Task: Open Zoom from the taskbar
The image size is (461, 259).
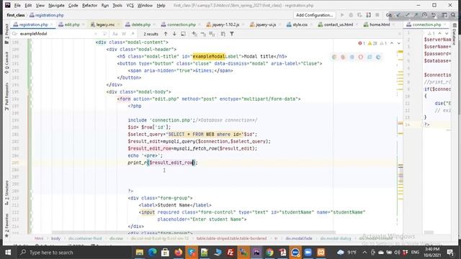Action: click(x=308, y=253)
